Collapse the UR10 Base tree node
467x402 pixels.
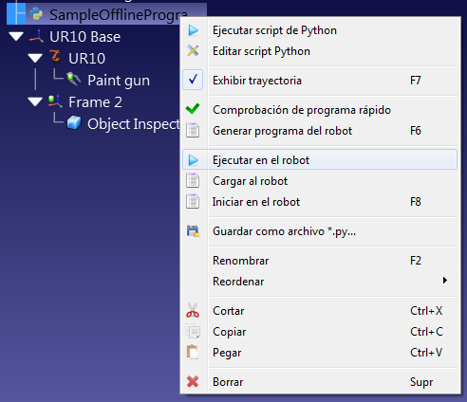pos(16,36)
